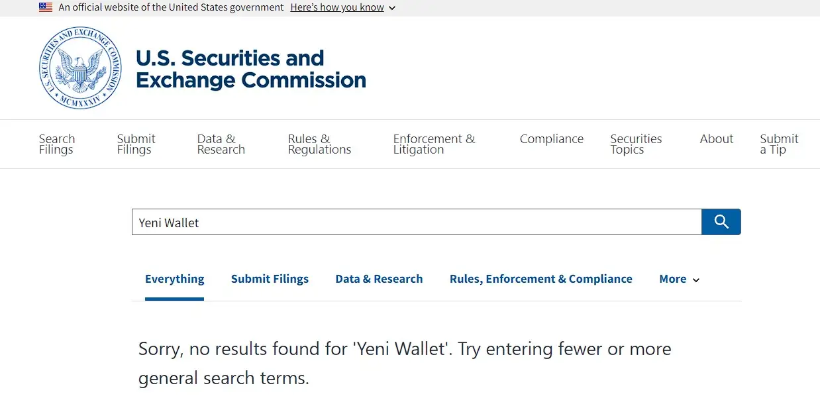Open the Search Filings menu
Image resolution: width=820 pixels, height=408 pixels.
[x=57, y=144]
